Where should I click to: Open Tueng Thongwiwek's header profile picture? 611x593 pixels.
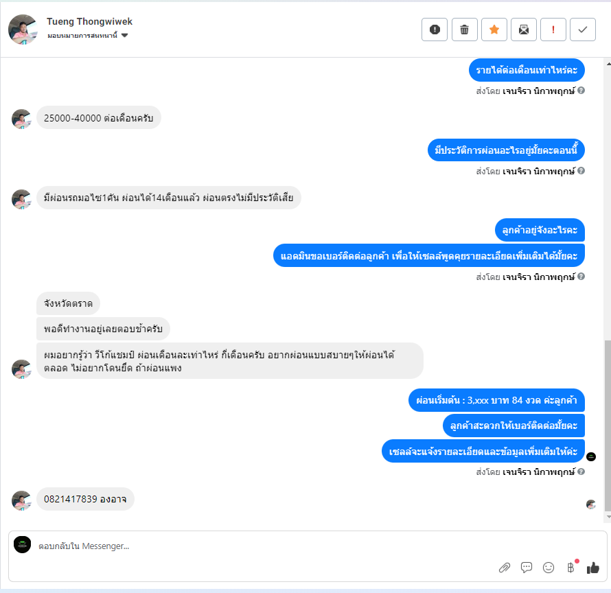23,30
